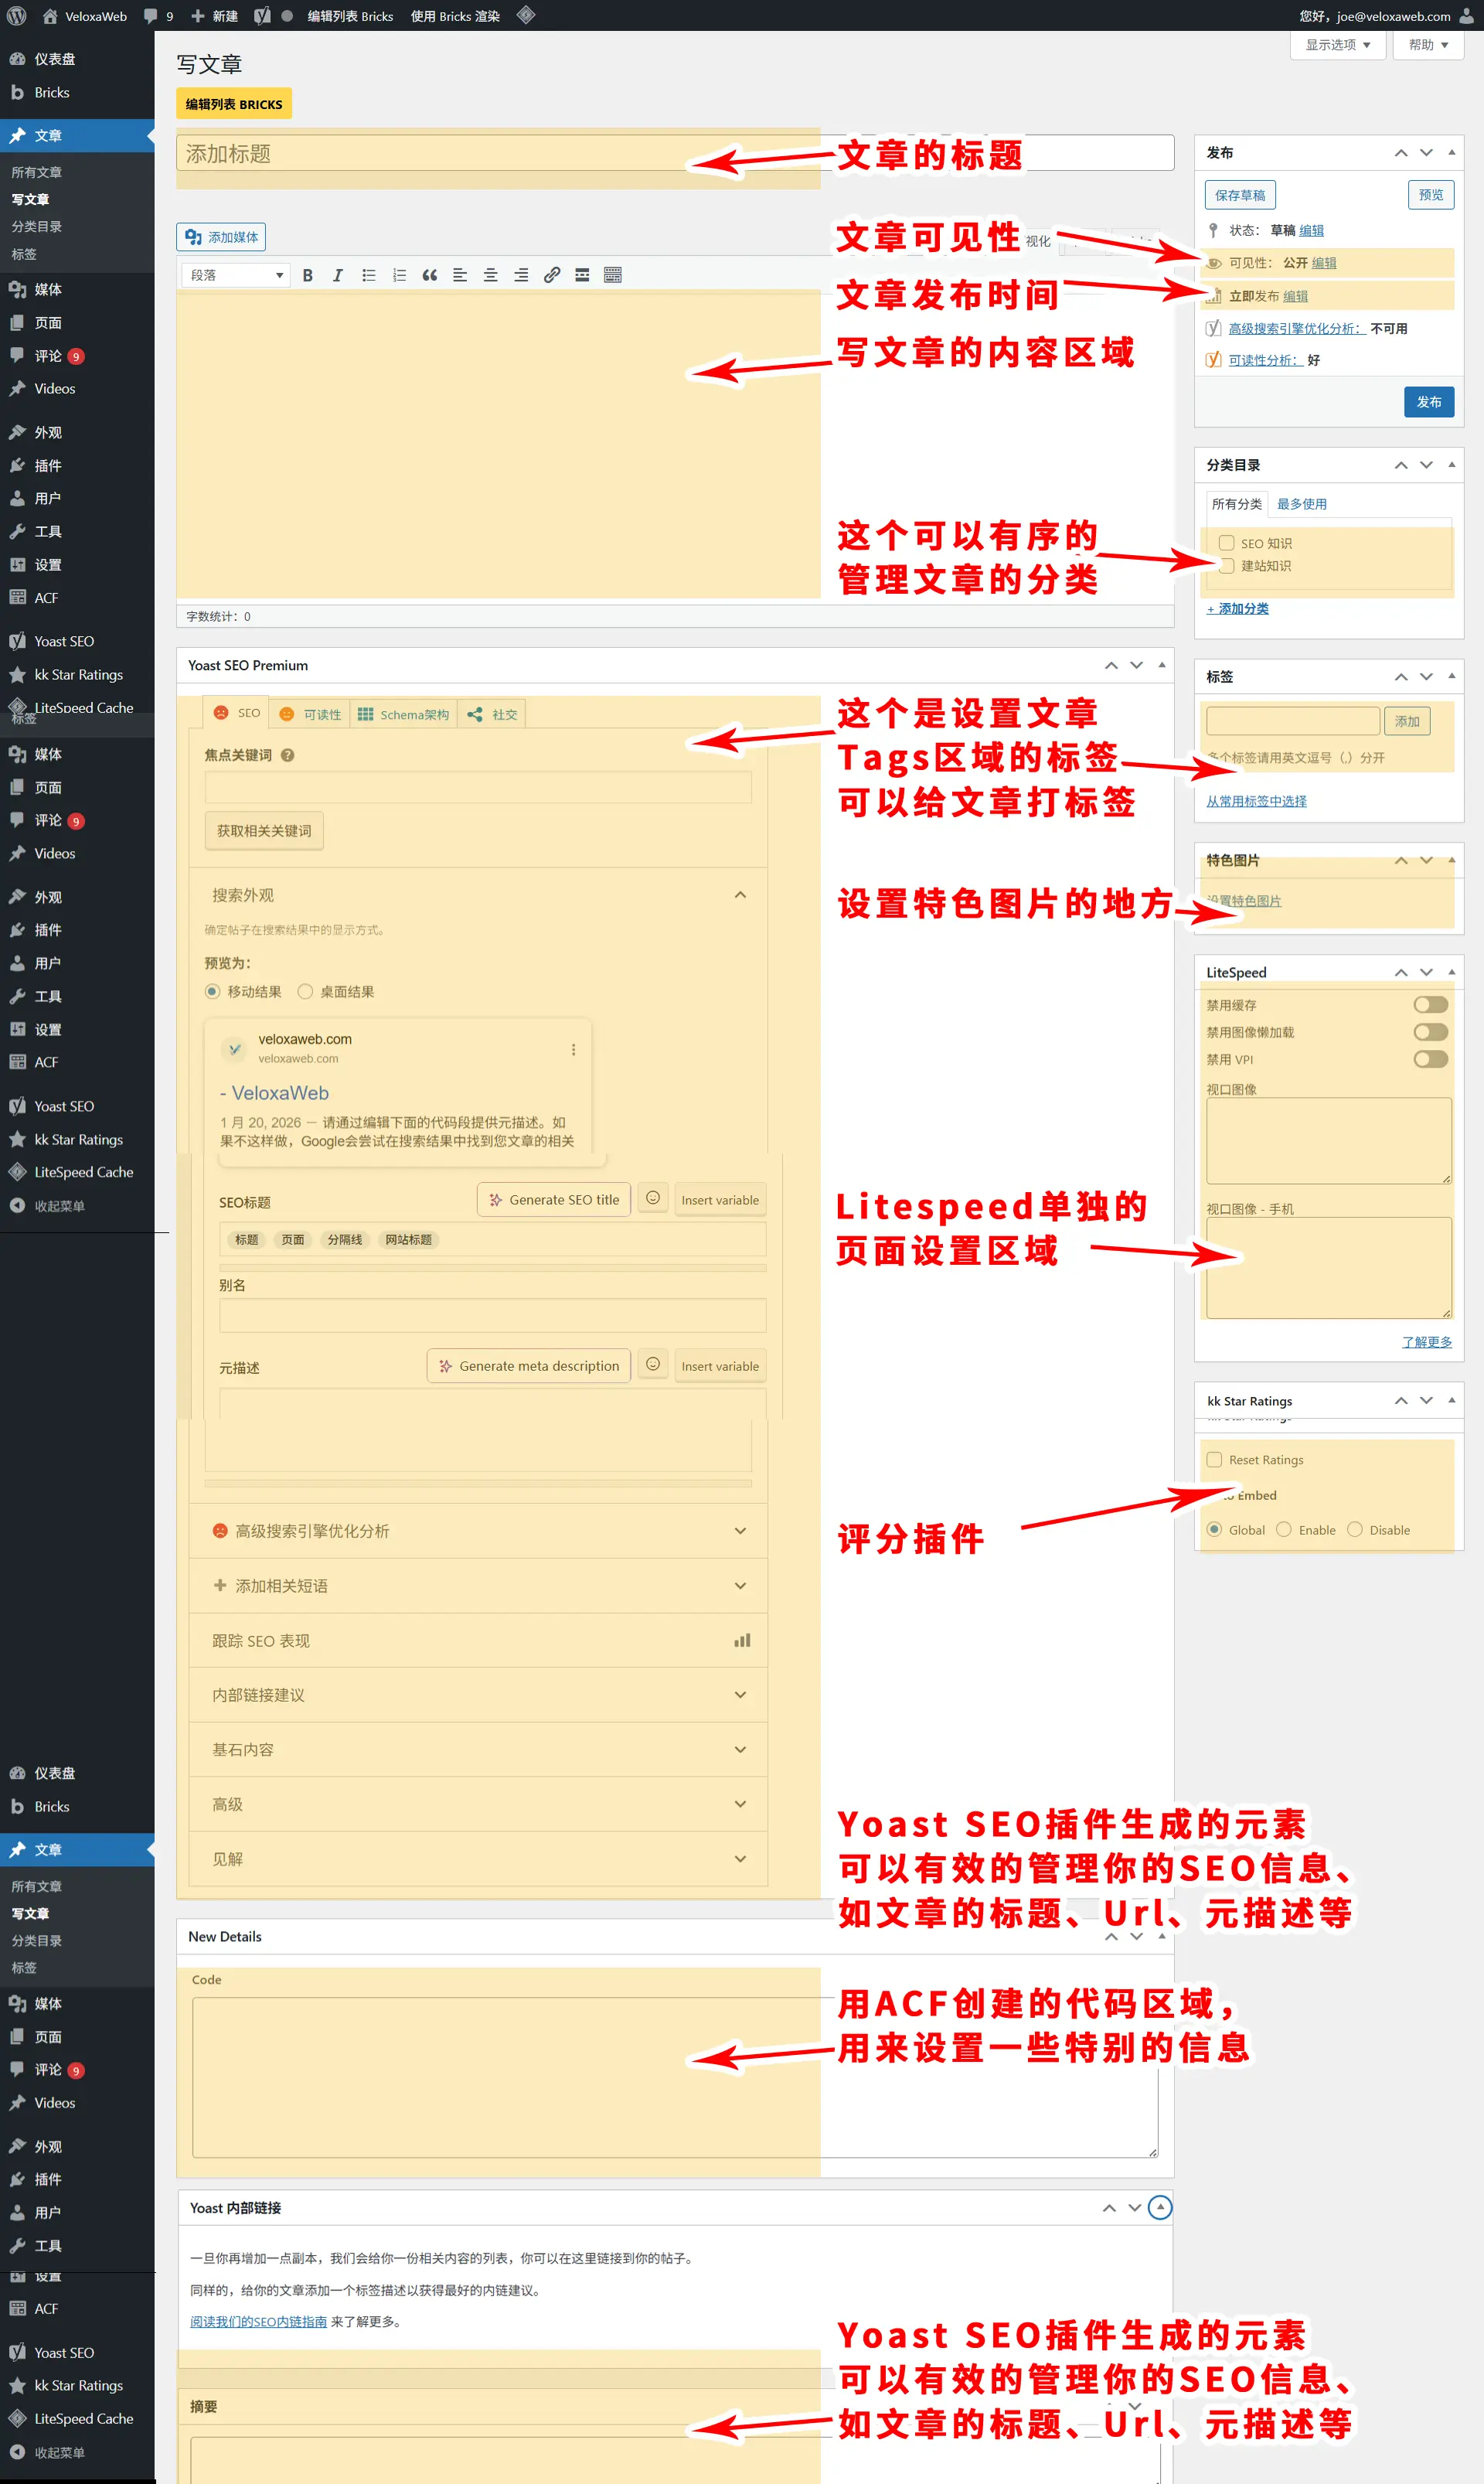1484x2484 pixels.
Task: Click the Italic formatting icon
Action: tap(338, 275)
